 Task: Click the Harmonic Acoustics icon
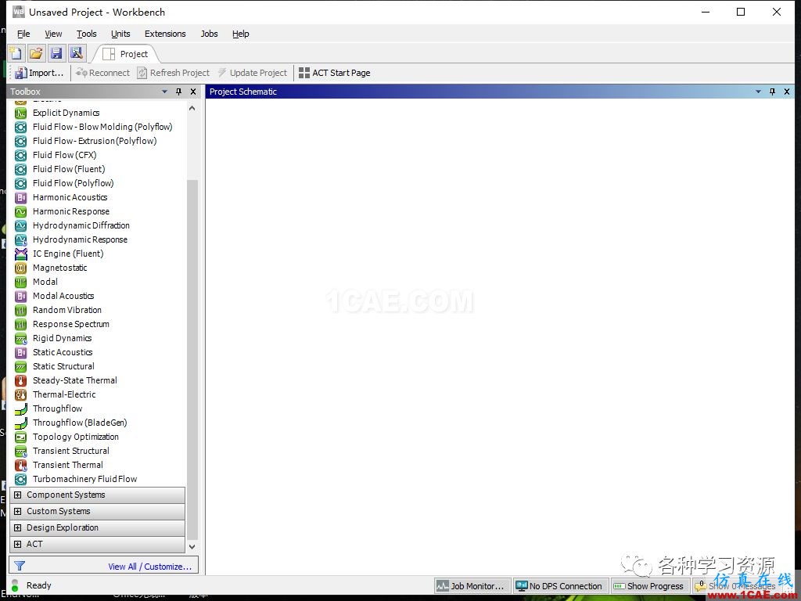(20, 197)
